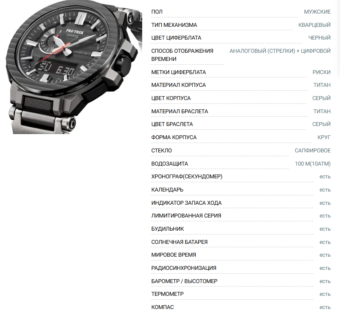This screenshot has height=312, width=340.
Task: Select the КРУГ case shape value
Action: (x=324, y=137)
